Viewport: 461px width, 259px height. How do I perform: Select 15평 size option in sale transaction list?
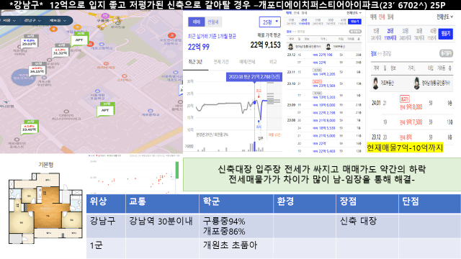[x=291, y=22]
